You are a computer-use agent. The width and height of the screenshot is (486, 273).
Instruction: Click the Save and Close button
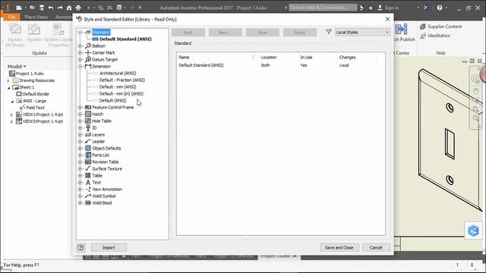(339, 248)
